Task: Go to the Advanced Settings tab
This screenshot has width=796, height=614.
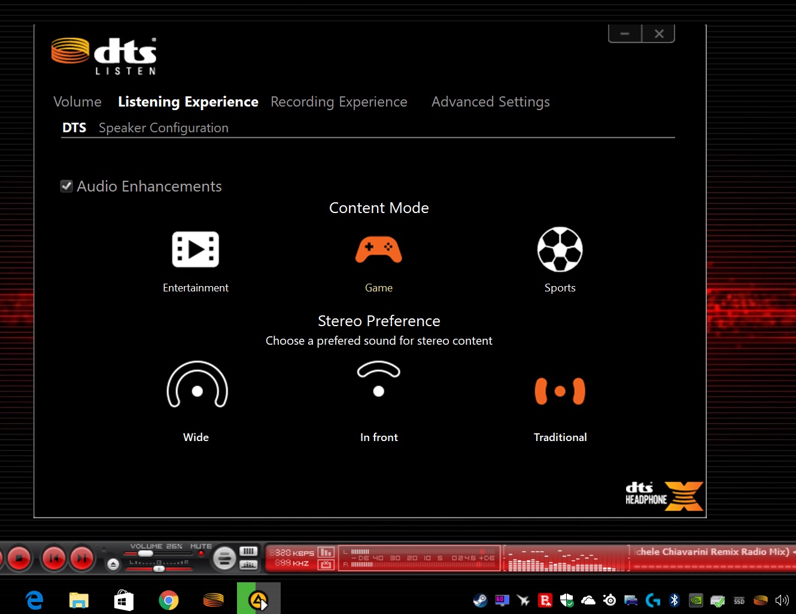Action: pos(491,102)
